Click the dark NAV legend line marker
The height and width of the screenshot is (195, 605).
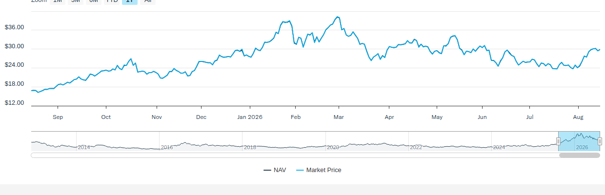coord(267,170)
